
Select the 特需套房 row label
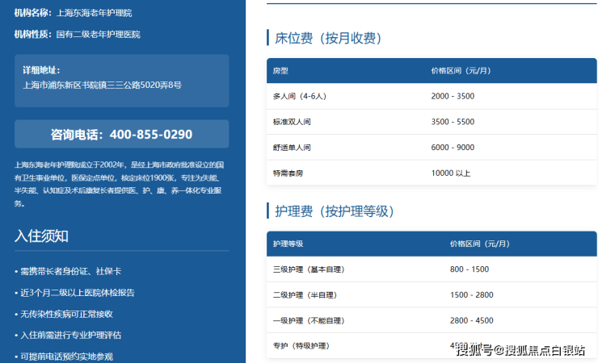pyautogui.click(x=288, y=173)
